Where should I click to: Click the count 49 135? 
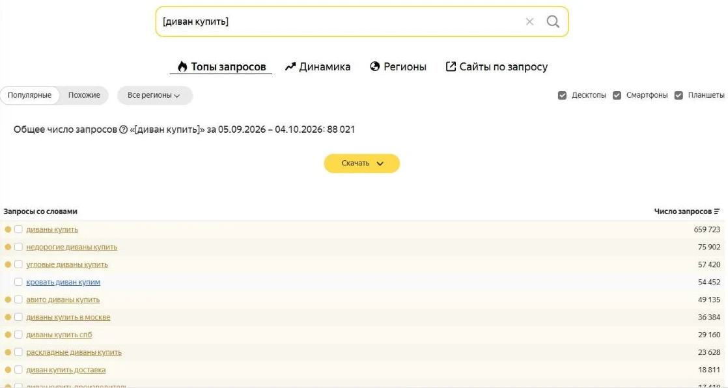709,299
